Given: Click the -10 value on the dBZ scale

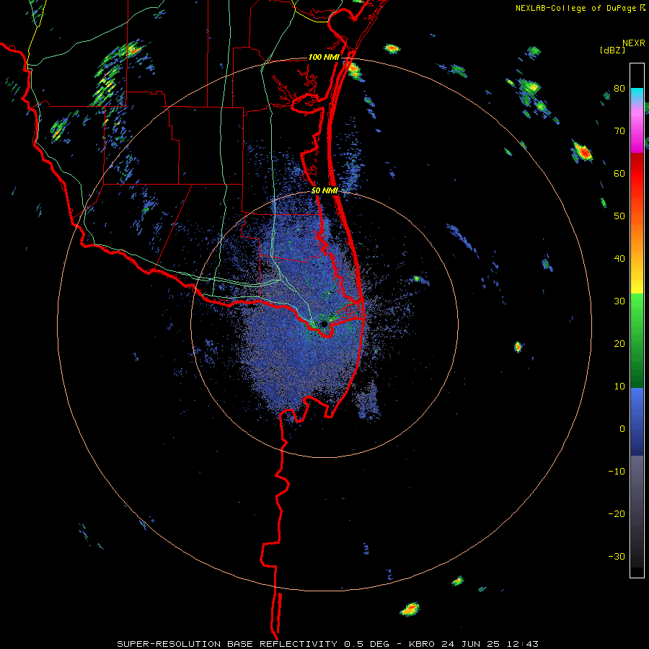Looking at the screenshot, I should coord(617,472).
